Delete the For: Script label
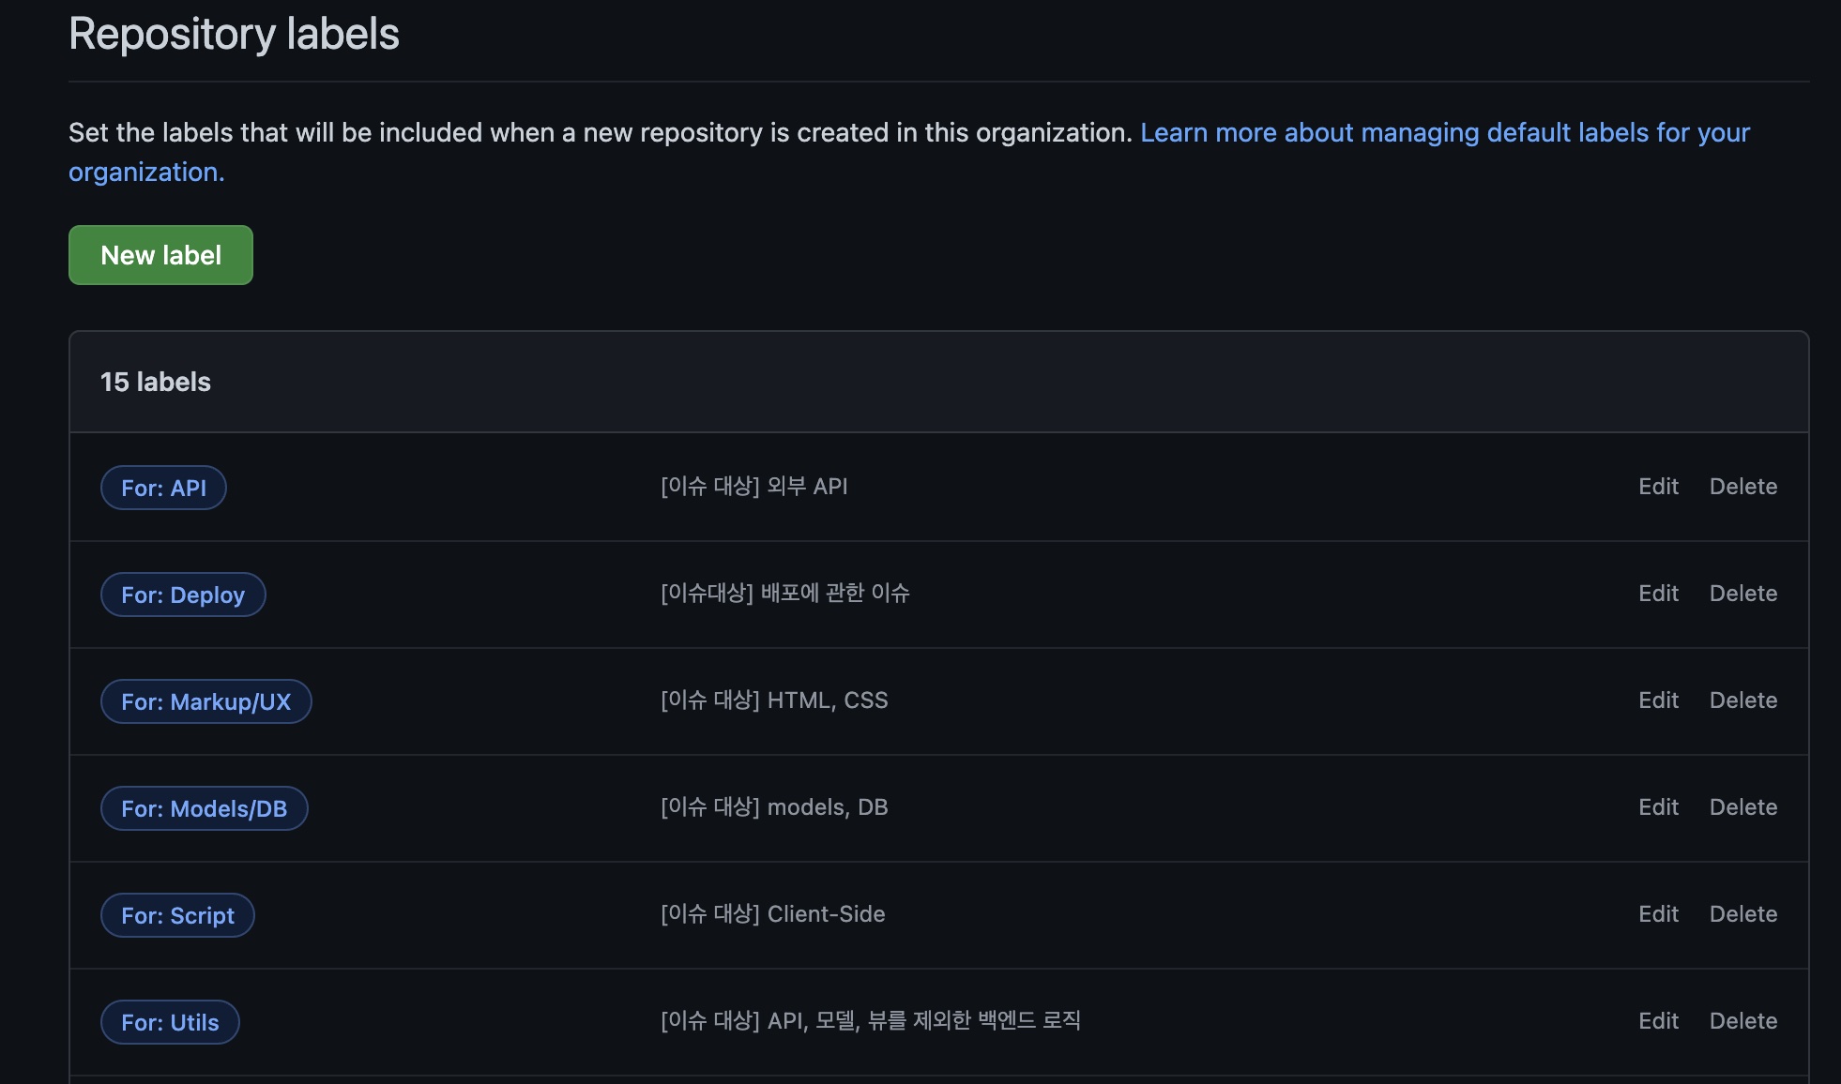 [x=1742, y=914]
